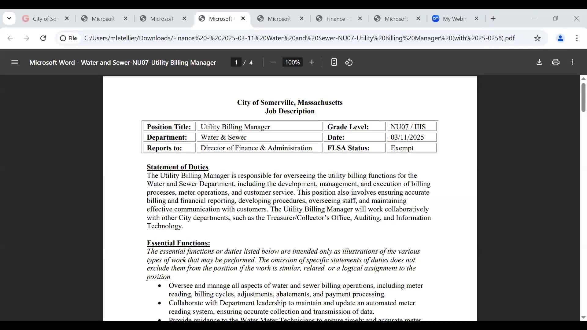This screenshot has width=587, height=330.
Task: Go back to previous page
Action: 10,38
